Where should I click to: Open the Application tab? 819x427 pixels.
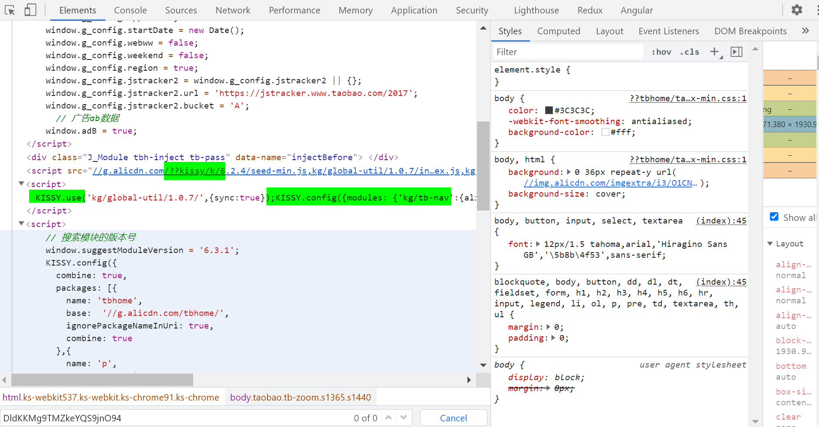click(x=414, y=10)
